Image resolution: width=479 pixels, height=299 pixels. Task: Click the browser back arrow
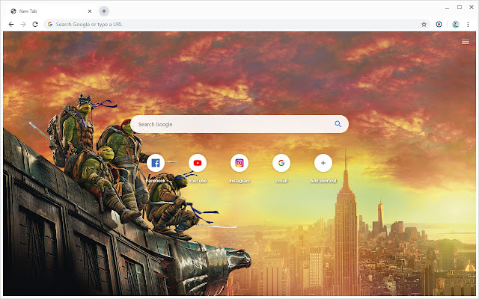tap(11, 25)
